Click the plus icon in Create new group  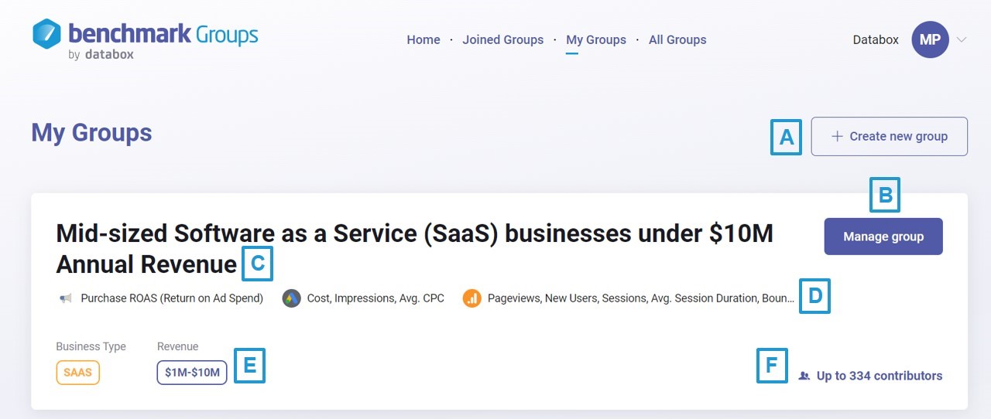click(836, 137)
